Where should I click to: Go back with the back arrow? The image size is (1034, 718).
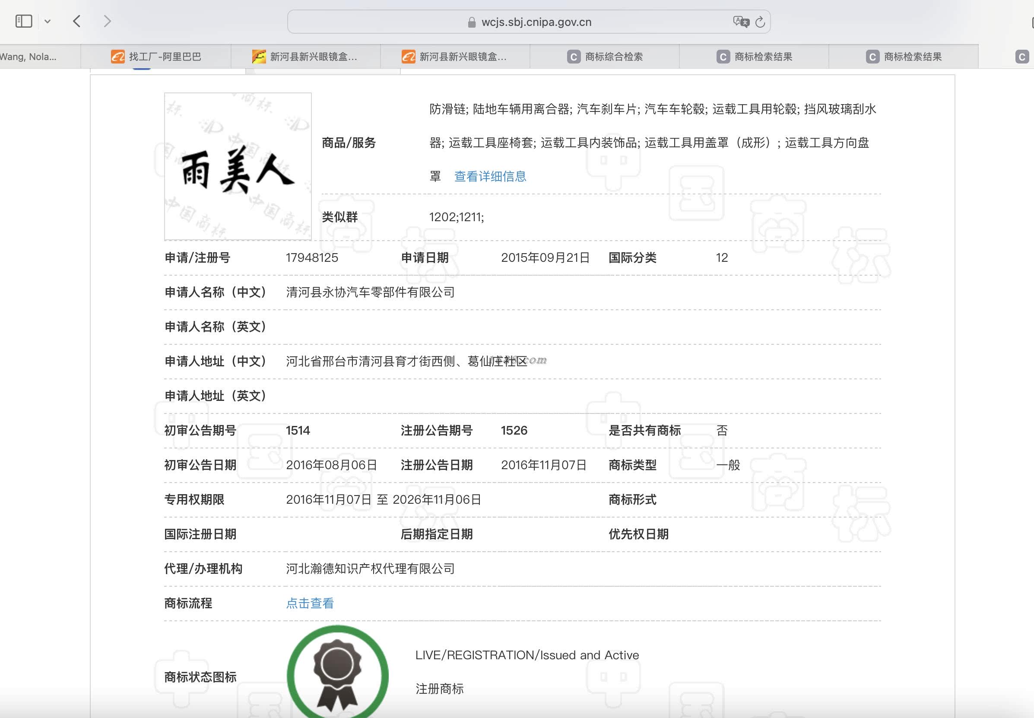point(77,21)
